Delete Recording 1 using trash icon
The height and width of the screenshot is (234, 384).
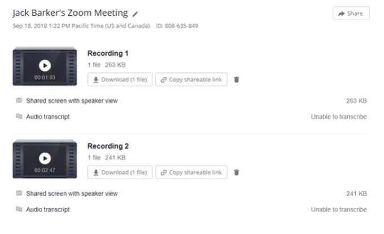(x=237, y=80)
